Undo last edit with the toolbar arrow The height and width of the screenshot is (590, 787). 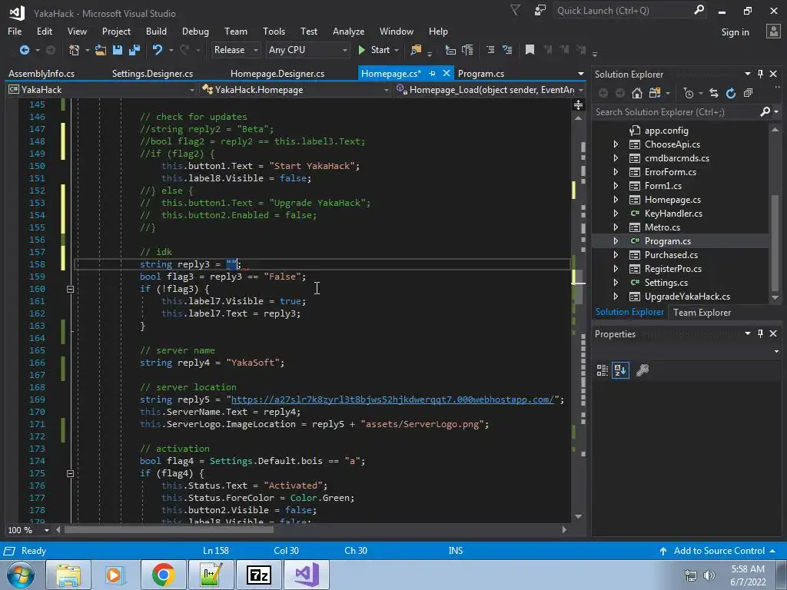[158, 50]
